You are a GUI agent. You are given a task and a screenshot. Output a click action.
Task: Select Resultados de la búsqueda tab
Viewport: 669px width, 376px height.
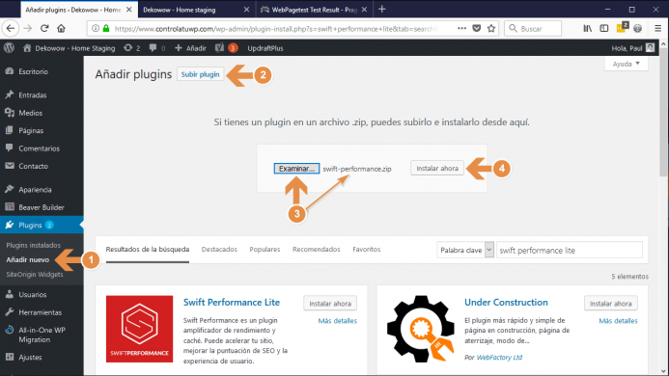[147, 249]
